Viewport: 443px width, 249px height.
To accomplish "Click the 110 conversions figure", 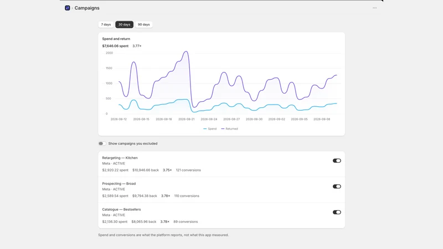I will tap(187, 196).
